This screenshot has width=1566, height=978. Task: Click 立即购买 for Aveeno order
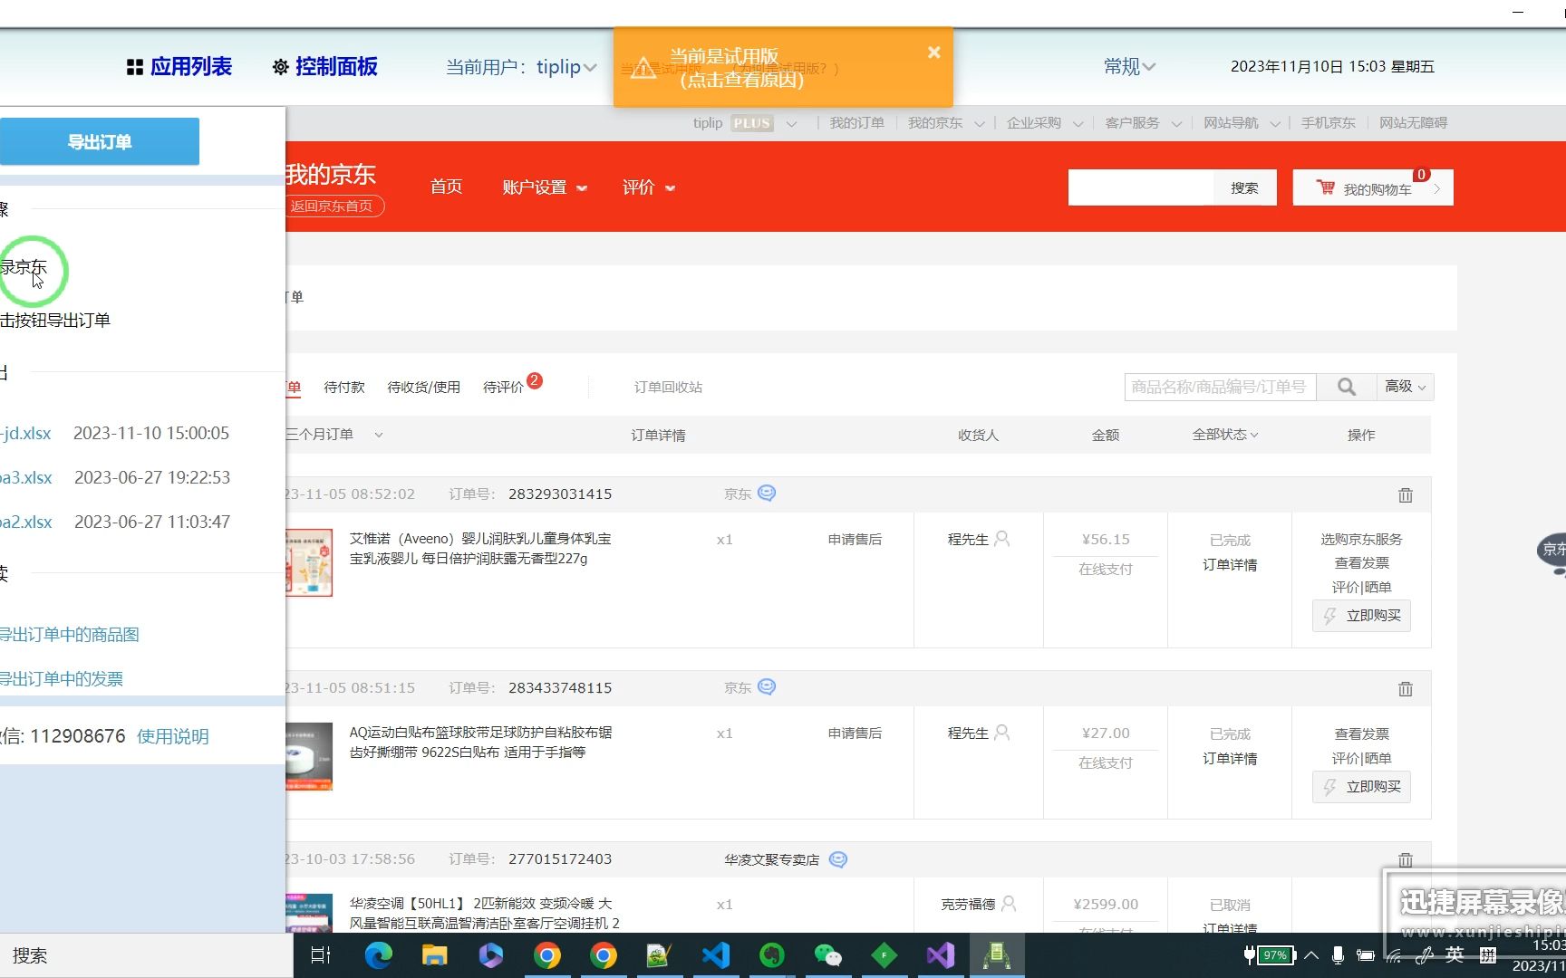pyautogui.click(x=1361, y=616)
